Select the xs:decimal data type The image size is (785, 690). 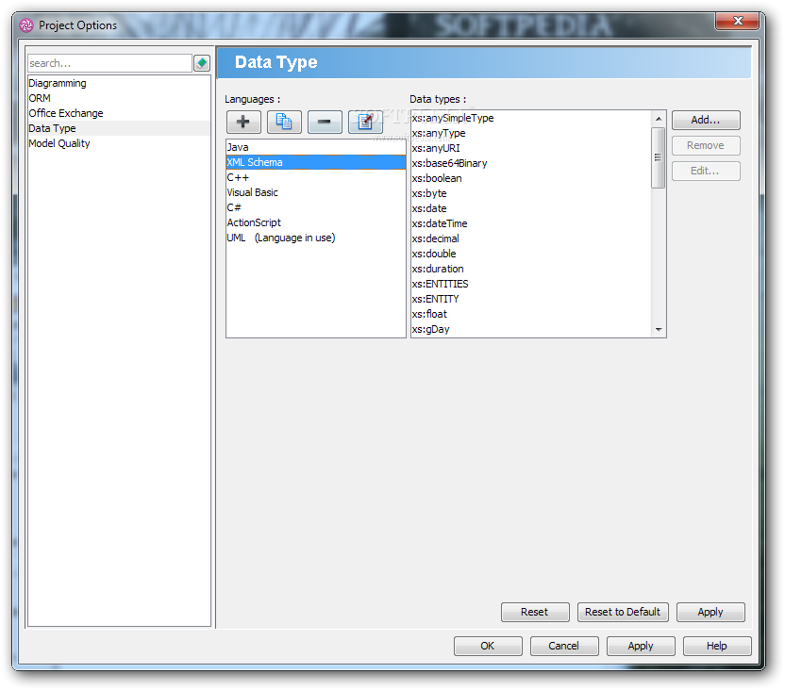(x=530, y=238)
